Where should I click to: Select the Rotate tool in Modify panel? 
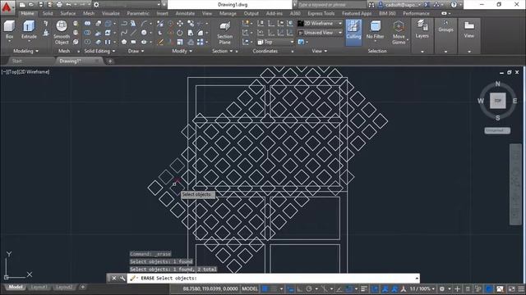180,33
